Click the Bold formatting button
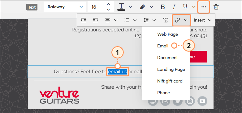Screen dimensions: 242x113 163,7
